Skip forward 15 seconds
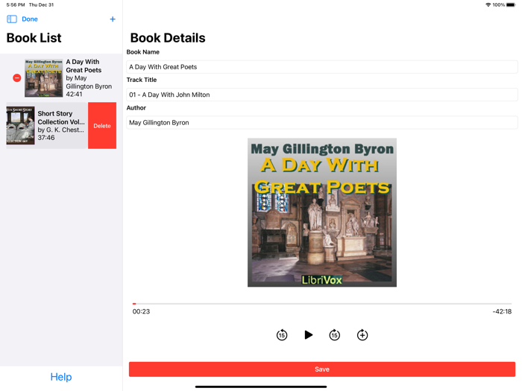 (x=335, y=335)
